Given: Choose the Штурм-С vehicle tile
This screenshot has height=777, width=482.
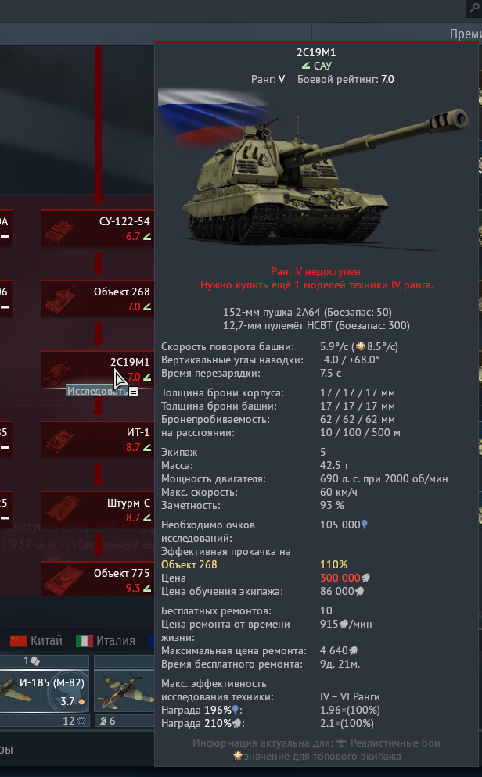Looking at the screenshot, I should (x=97, y=510).
